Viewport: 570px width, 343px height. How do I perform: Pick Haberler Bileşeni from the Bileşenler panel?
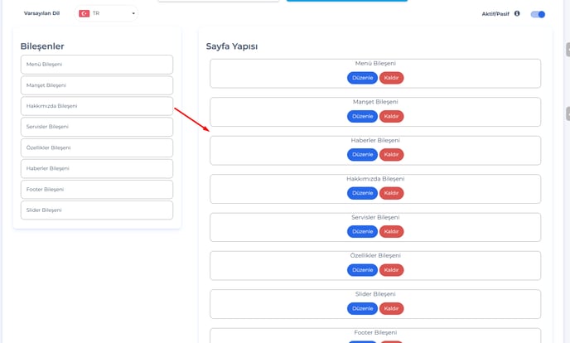click(x=96, y=168)
